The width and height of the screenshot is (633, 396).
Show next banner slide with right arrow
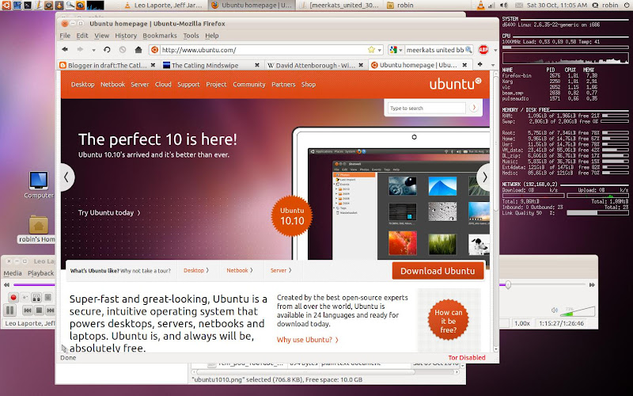[x=483, y=177]
